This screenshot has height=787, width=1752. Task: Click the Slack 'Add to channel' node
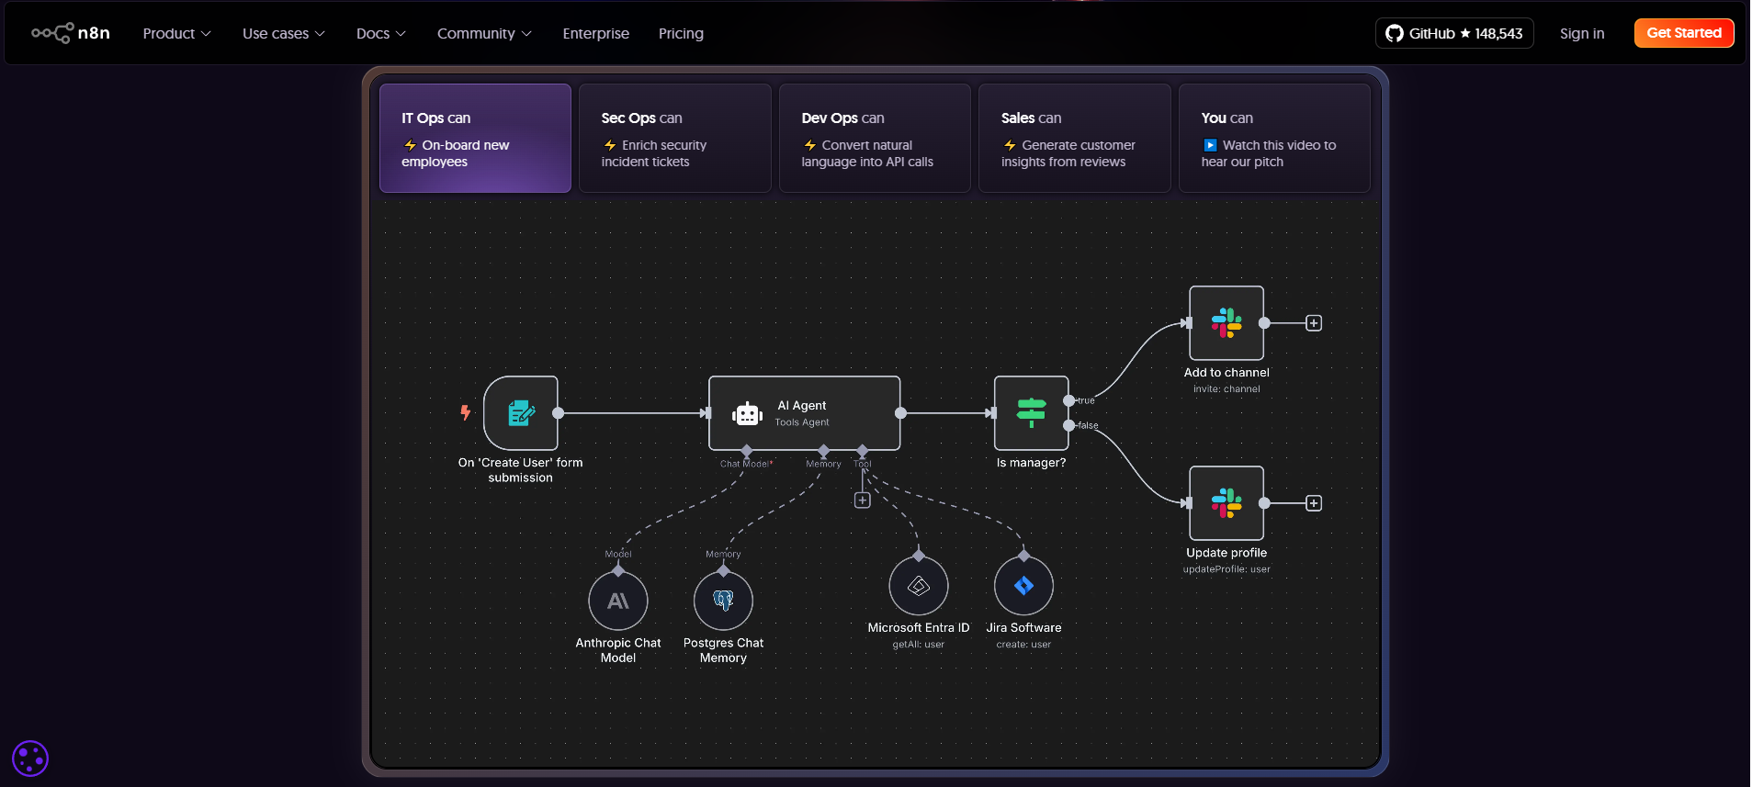click(x=1226, y=323)
